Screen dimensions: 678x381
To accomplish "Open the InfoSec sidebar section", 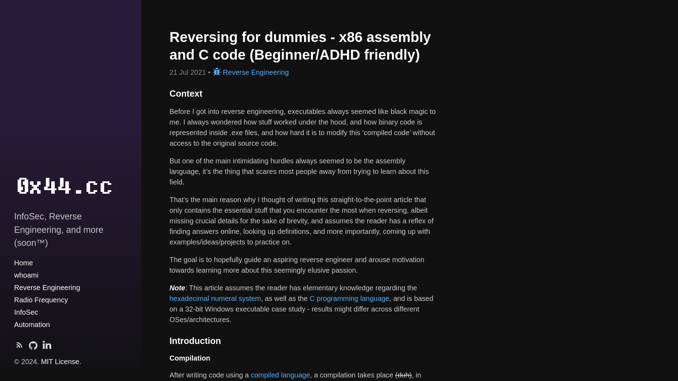I will point(26,312).
